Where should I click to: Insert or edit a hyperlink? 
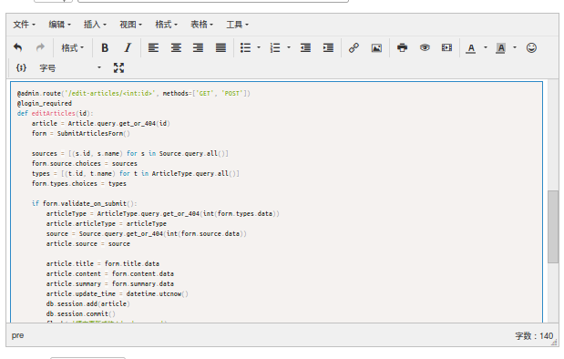(354, 47)
